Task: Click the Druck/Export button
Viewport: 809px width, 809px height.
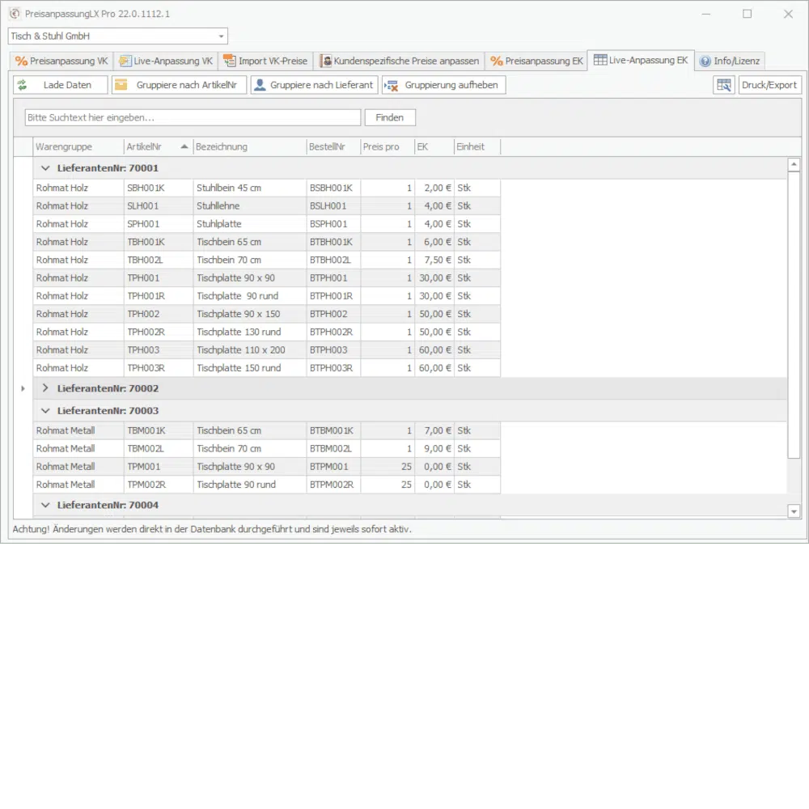Action: point(769,85)
